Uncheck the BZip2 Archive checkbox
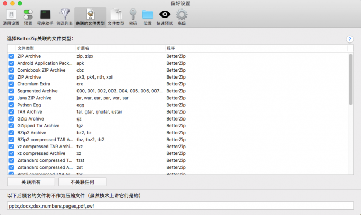This screenshot has height=215, width=361. pyautogui.click(x=11, y=133)
